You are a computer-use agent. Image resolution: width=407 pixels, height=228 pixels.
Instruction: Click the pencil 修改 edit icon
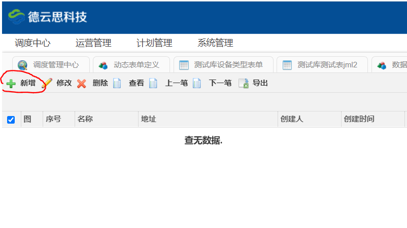47,84
